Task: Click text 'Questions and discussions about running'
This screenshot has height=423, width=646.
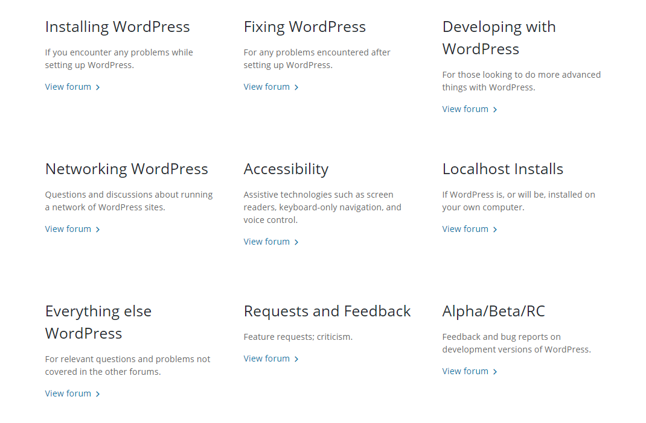Action: pos(129,195)
